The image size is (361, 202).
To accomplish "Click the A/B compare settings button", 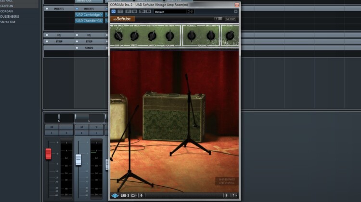I will click(x=142, y=11).
